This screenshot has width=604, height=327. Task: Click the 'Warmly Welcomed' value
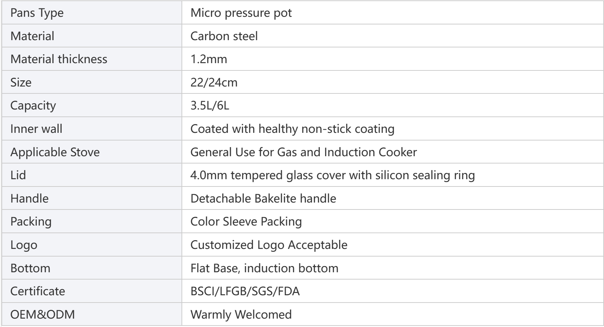[x=241, y=314]
